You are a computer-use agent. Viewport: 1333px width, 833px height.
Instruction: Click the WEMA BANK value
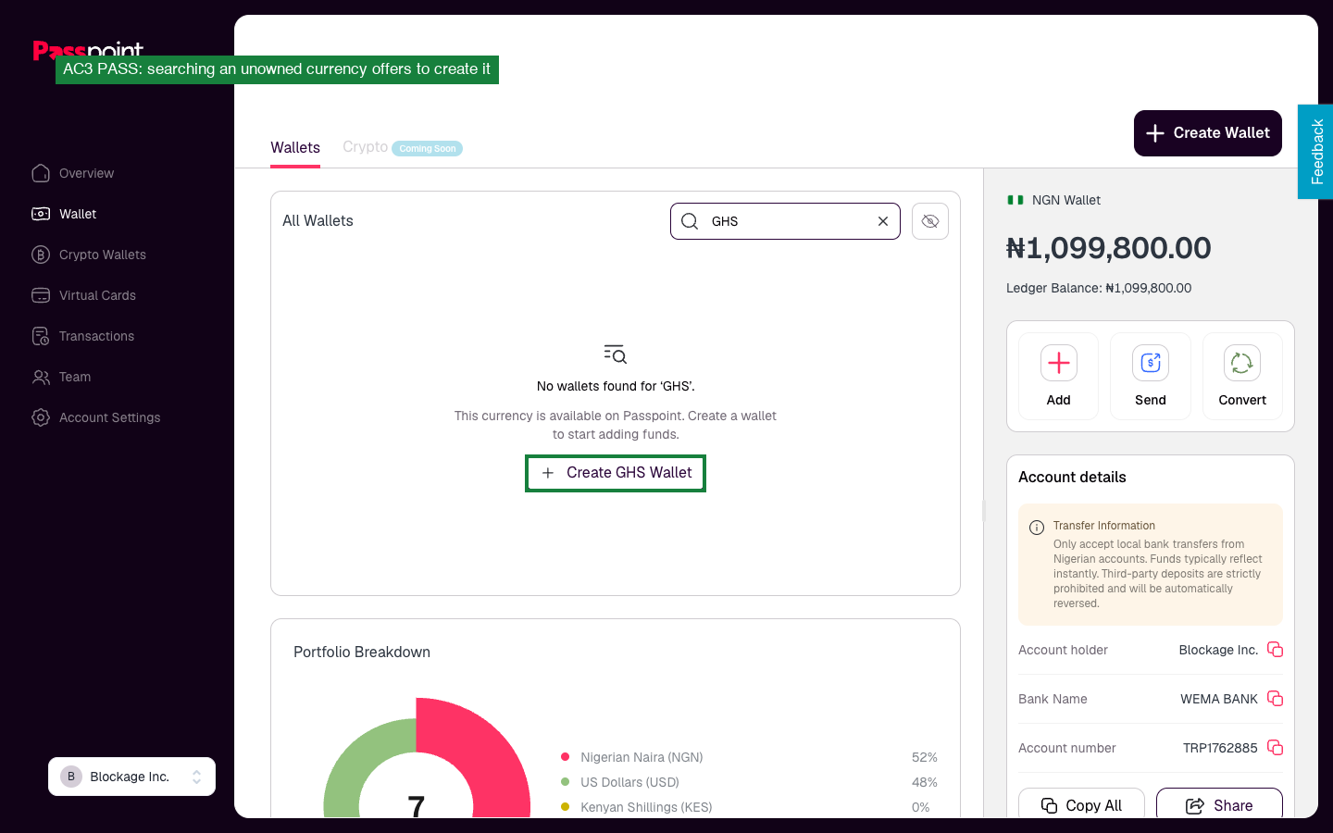click(1219, 699)
